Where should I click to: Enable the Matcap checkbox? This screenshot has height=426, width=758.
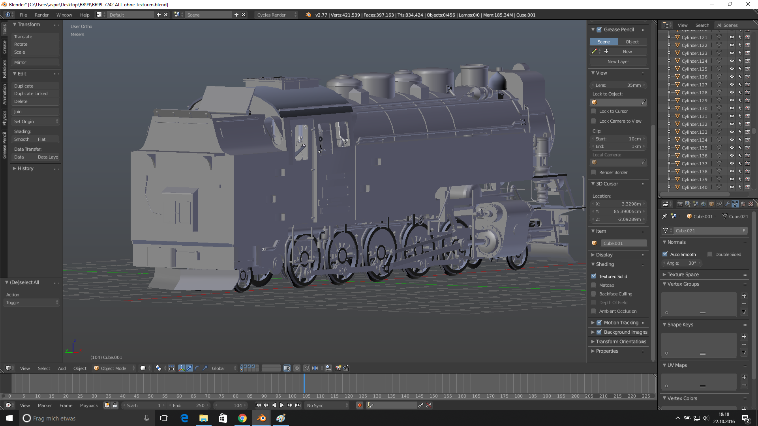[x=593, y=285]
